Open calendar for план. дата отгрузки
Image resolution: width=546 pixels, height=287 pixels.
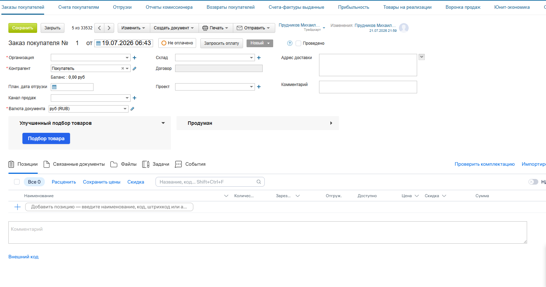click(54, 87)
